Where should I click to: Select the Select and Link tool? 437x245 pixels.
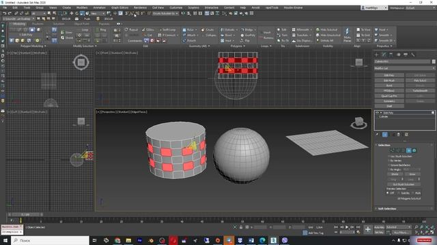(16, 14)
